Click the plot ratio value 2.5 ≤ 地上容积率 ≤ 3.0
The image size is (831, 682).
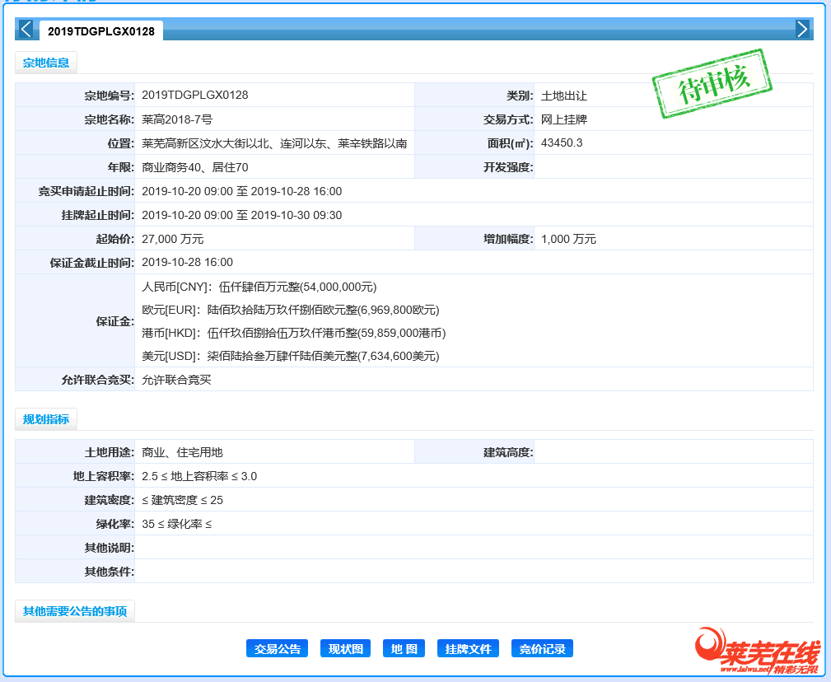pyautogui.click(x=199, y=476)
